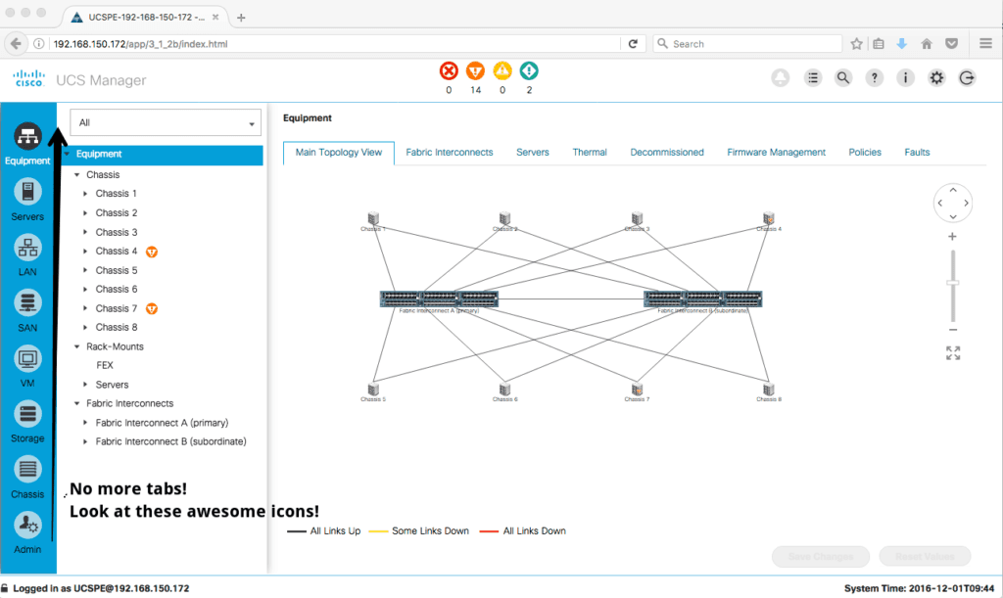
Task: Open the info icon in header
Action: 905,78
